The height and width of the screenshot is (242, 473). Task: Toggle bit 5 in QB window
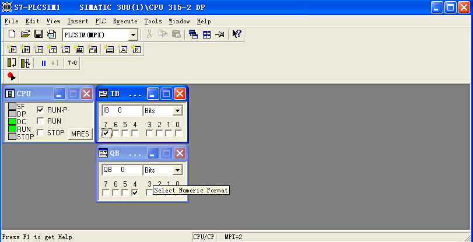pyautogui.click(x=125, y=192)
